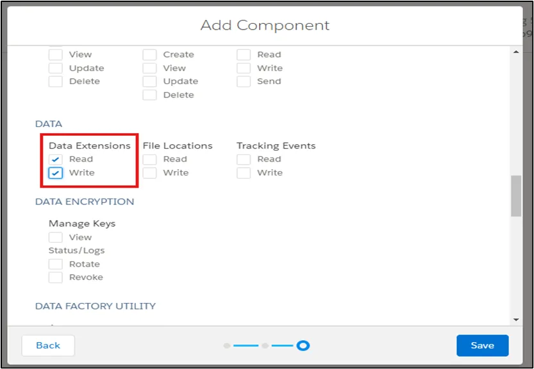534x369 pixels.
Task: Check Read under Tracking Events
Action: click(x=244, y=159)
